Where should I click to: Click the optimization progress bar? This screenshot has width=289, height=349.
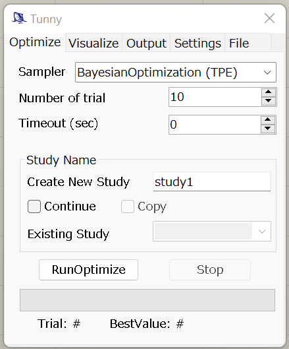tap(147, 300)
